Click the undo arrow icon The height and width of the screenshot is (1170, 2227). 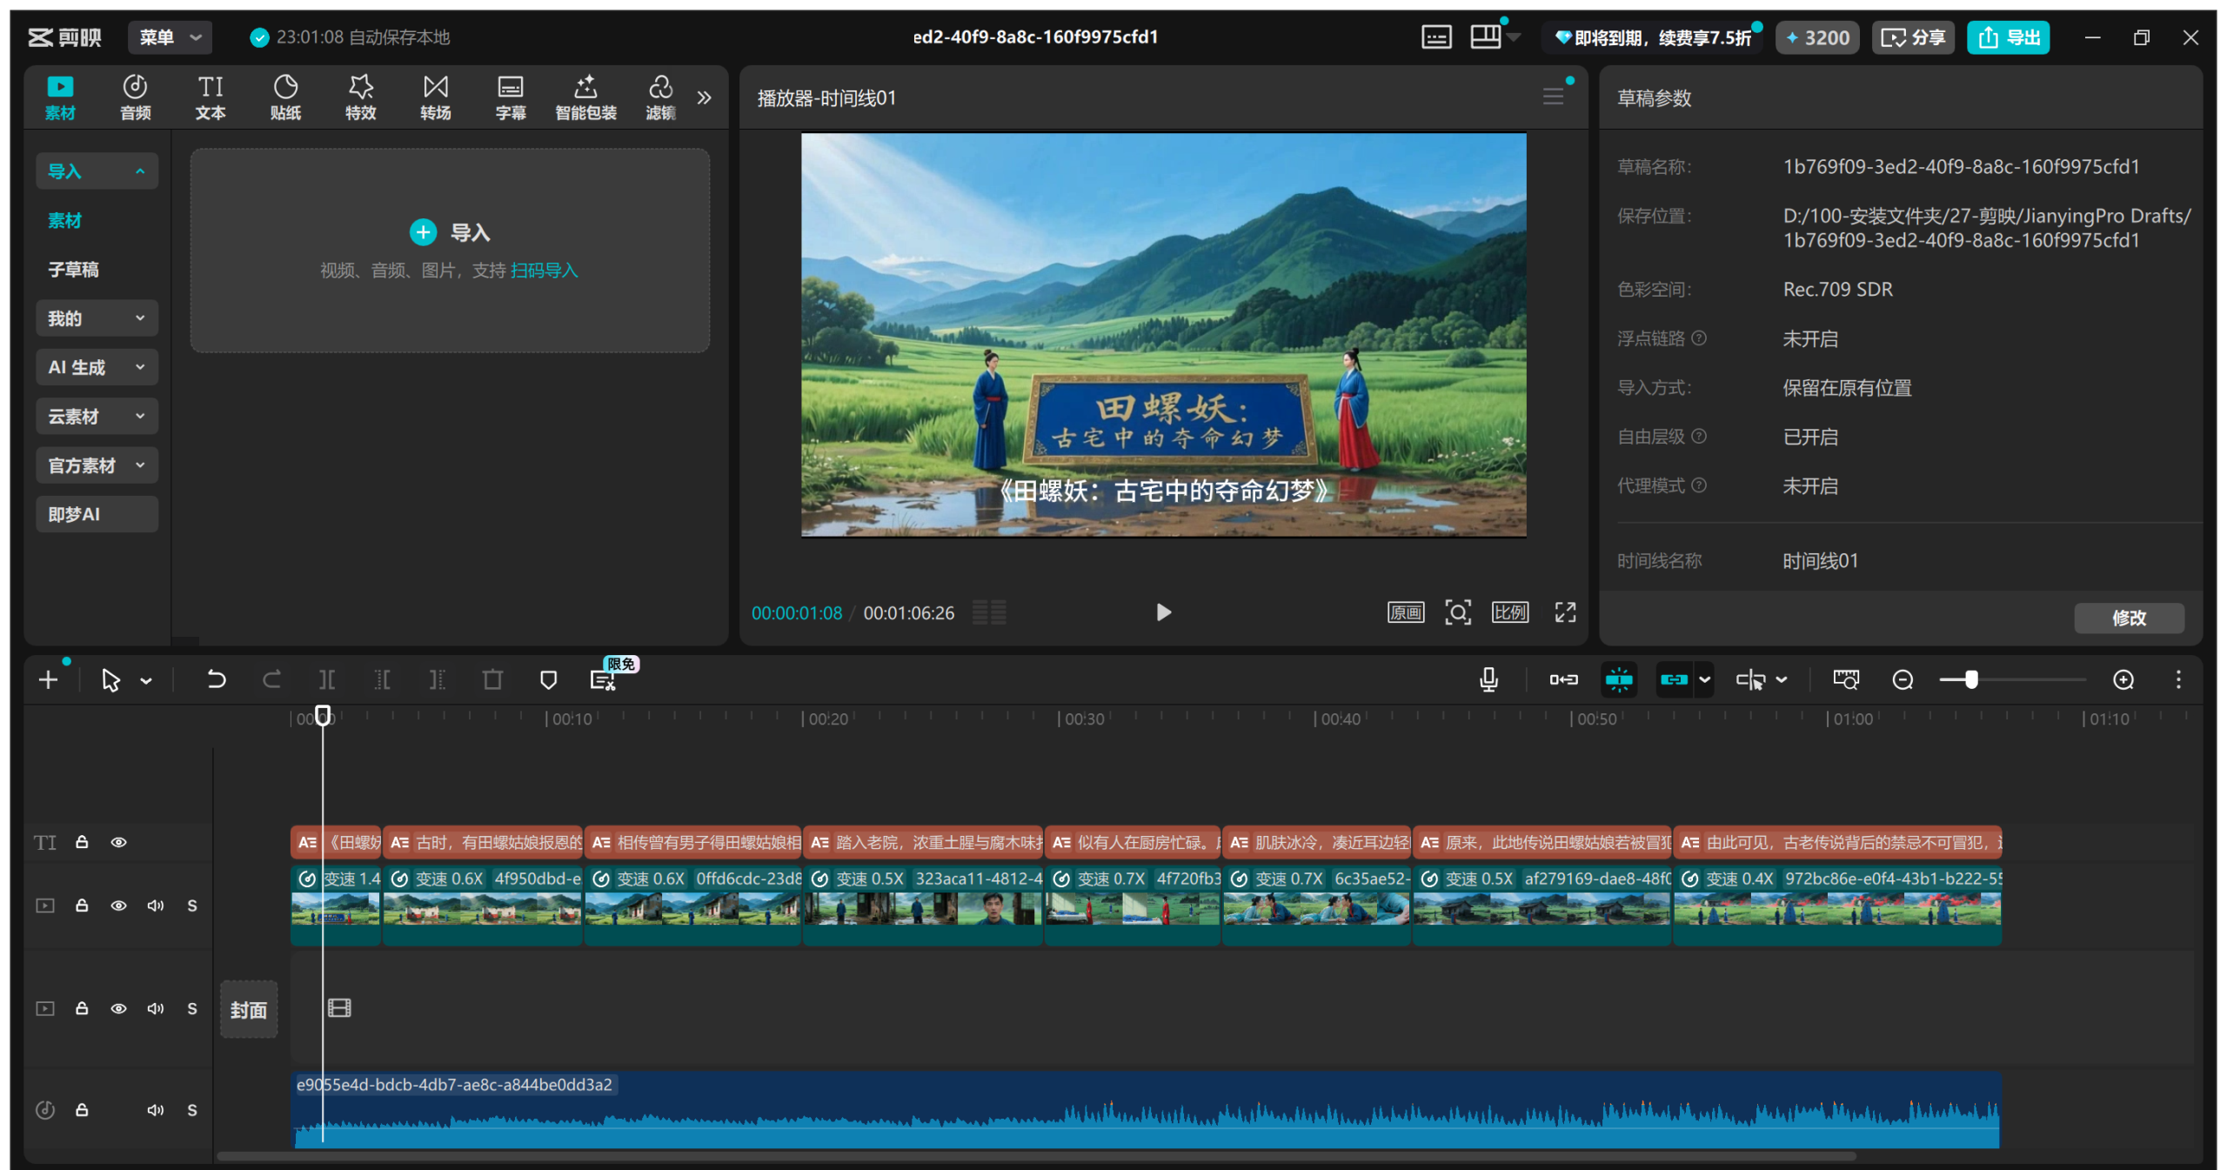point(216,679)
